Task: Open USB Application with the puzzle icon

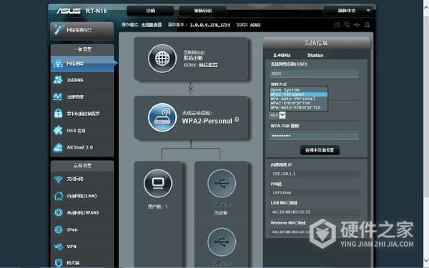Action: [82, 131]
